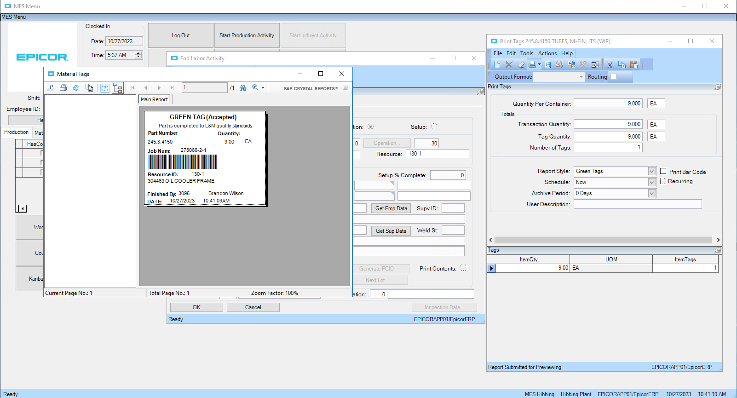Click Delete X in Print Tags toolbar
The image size is (737, 398).
tap(509, 64)
